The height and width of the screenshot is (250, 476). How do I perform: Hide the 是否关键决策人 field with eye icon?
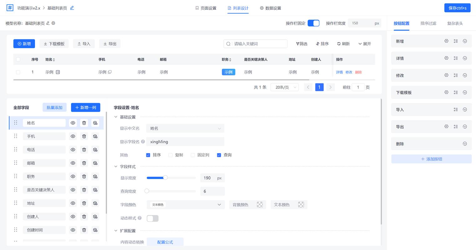click(x=73, y=190)
